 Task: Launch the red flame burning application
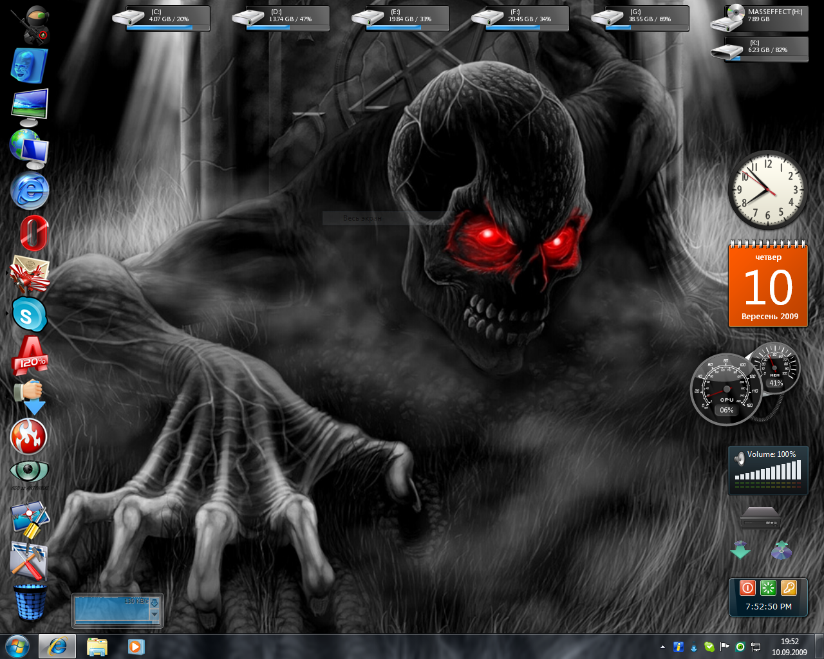[29, 437]
